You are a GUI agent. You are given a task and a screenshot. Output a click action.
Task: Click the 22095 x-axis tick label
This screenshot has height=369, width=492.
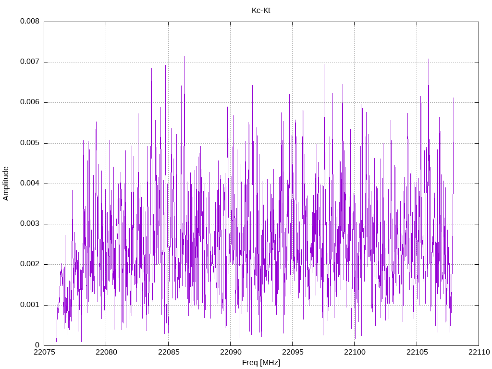pos(293,352)
